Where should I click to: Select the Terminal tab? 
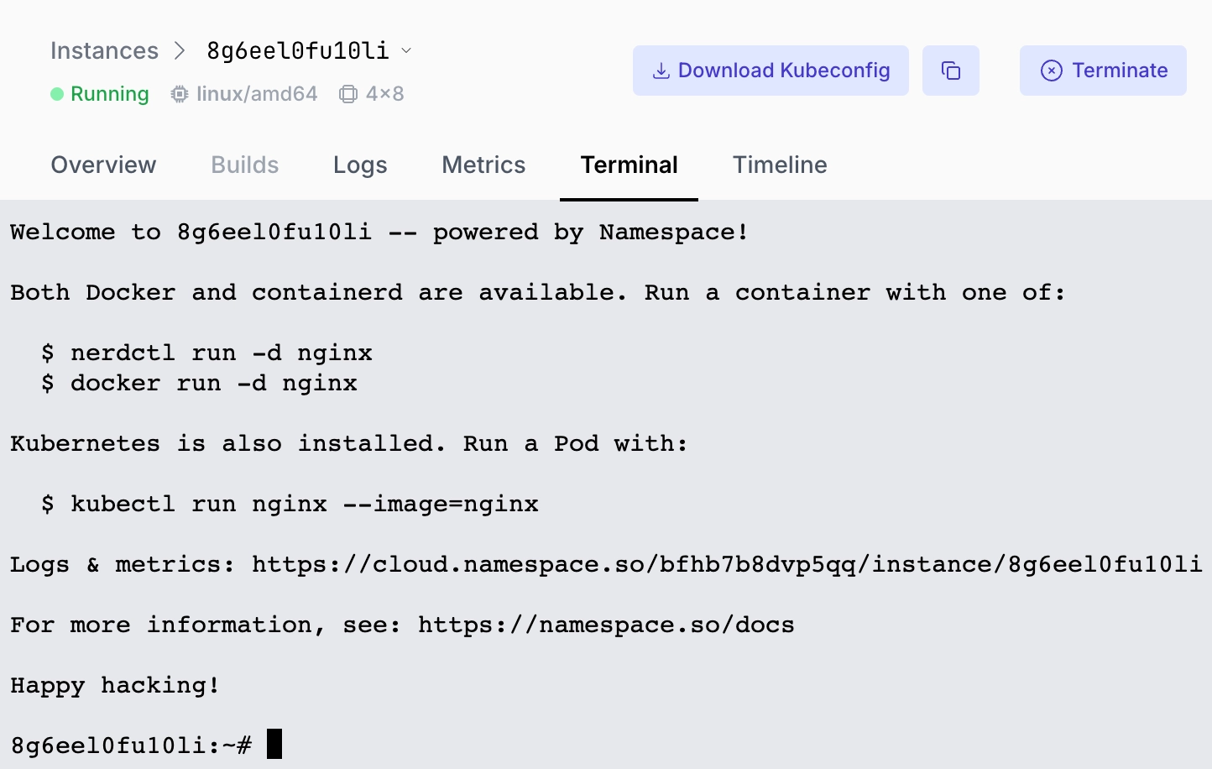629,165
